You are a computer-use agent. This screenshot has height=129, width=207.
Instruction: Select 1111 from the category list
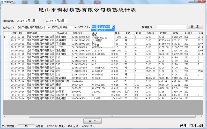(94, 33)
